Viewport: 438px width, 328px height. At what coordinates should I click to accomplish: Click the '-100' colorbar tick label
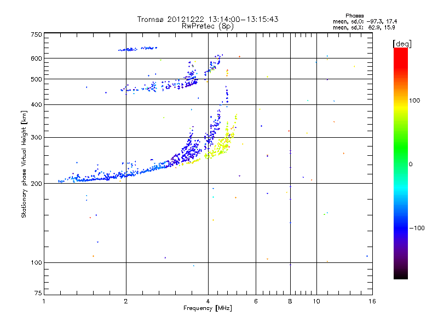pyautogui.click(x=417, y=228)
